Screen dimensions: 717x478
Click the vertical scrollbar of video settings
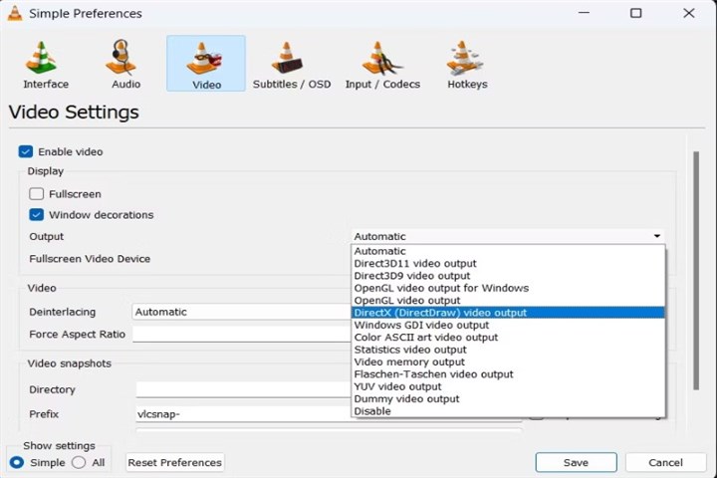pyautogui.click(x=696, y=271)
